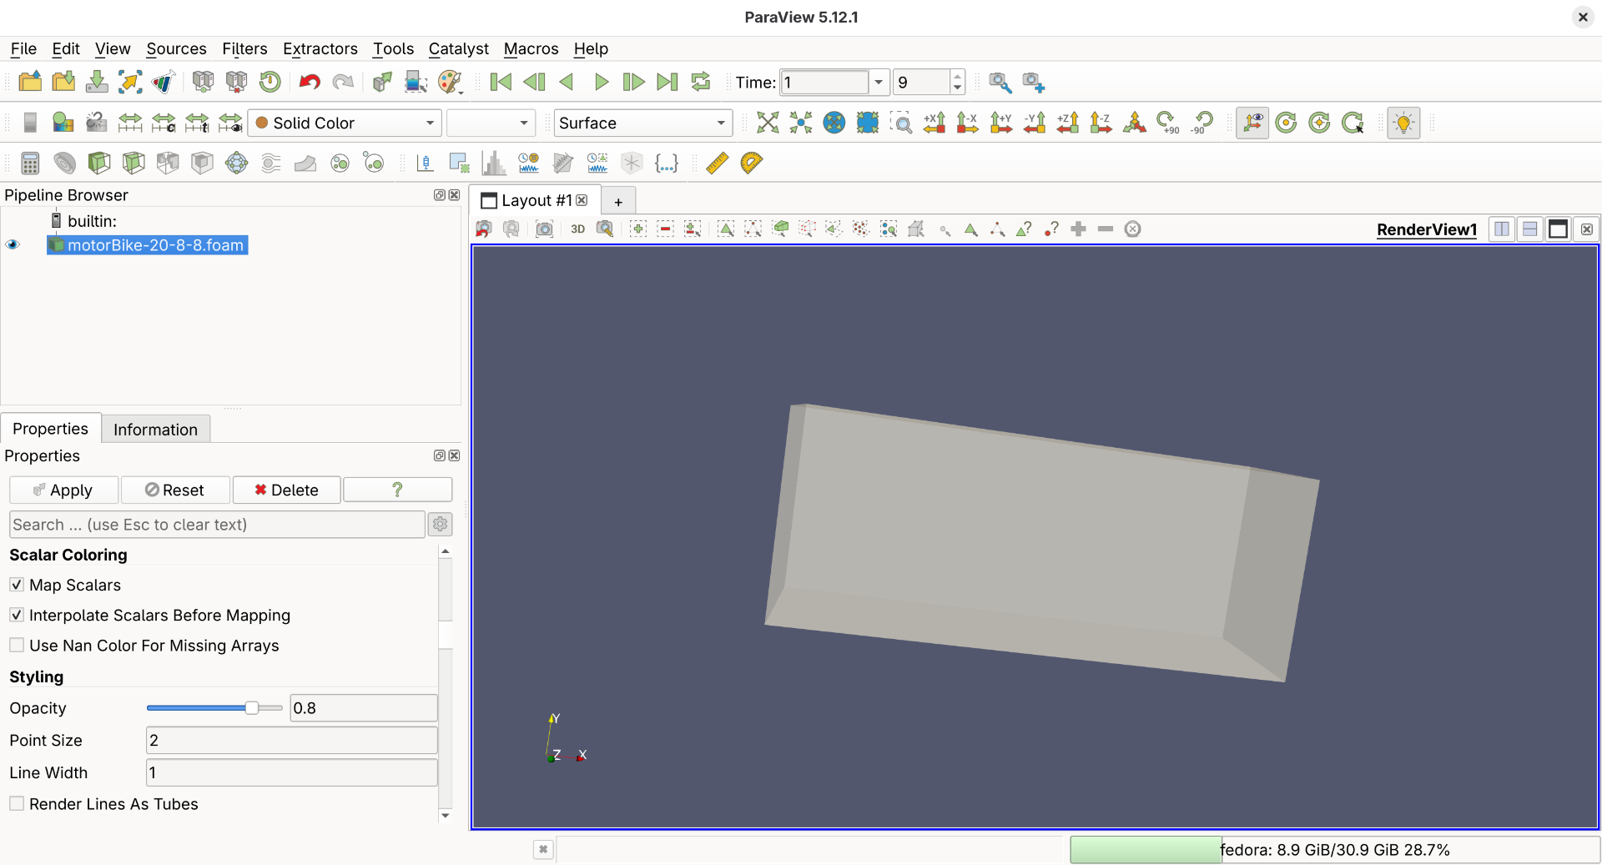1602x865 pixels.
Task: Add a new layout tab
Action: coord(618,201)
